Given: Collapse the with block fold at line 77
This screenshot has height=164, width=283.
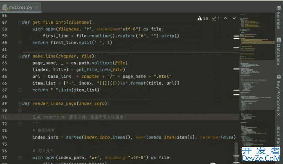Looking at the screenshot, I should click(20, 157).
